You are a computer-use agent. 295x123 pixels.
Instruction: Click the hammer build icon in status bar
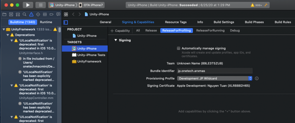[266, 5]
